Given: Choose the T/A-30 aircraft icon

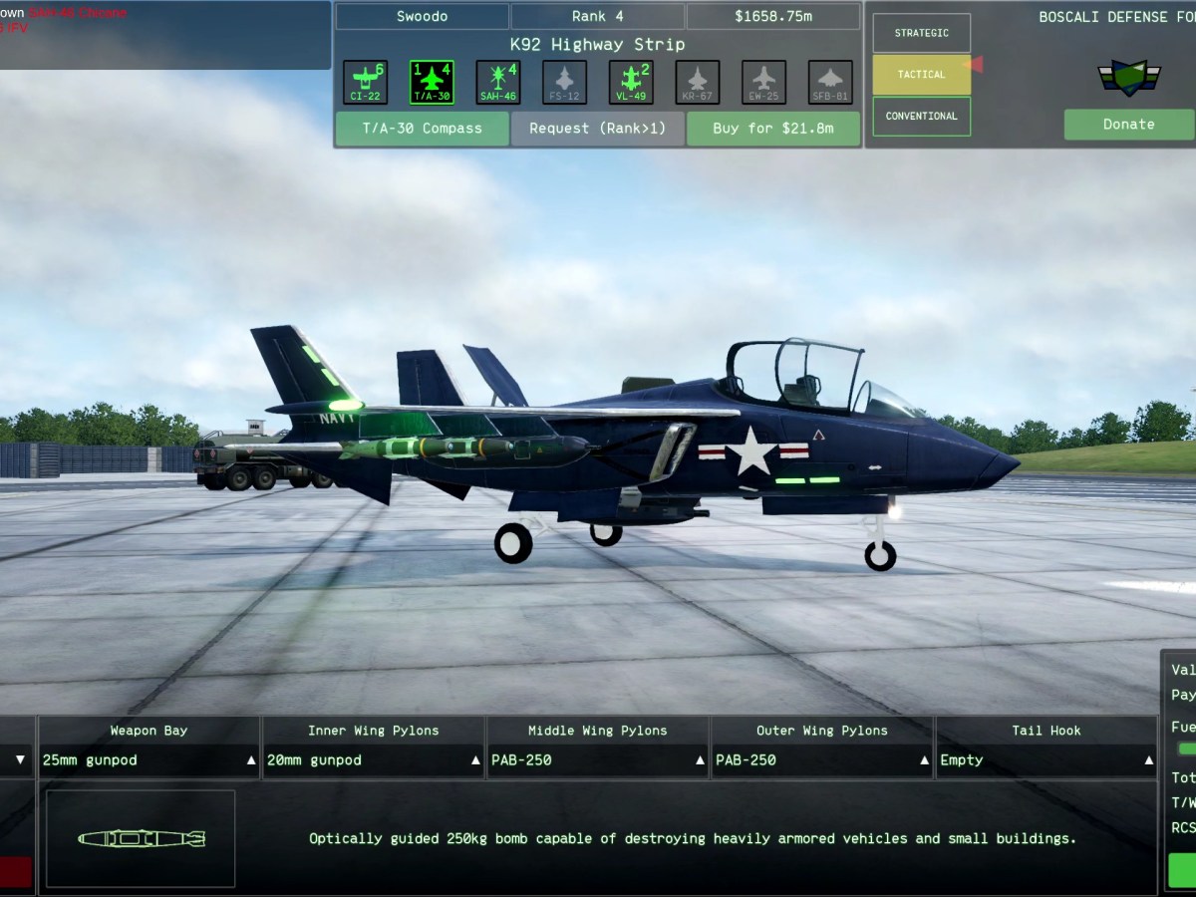Looking at the screenshot, I should [432, 82].
